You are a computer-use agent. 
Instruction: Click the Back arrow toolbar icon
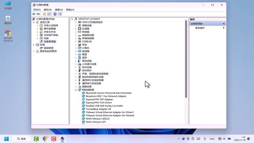click(x=34, y=14)
